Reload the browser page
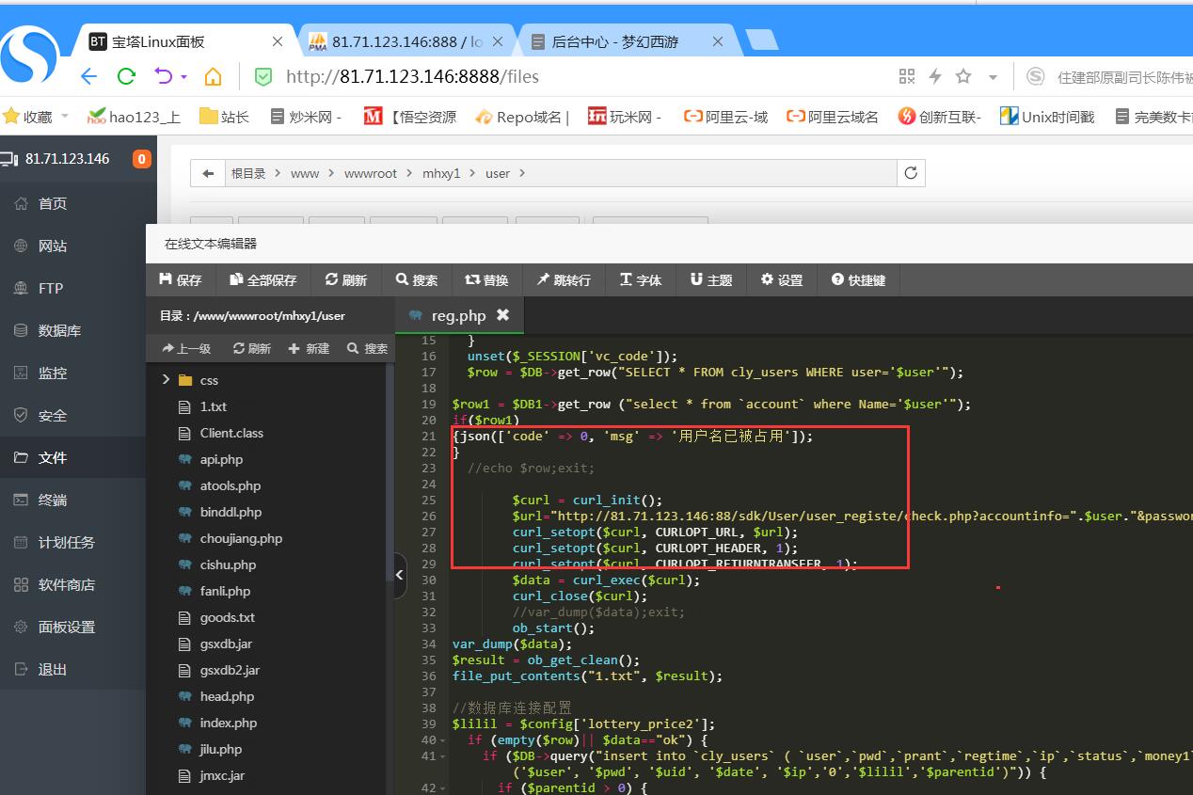Viewport: 1193px width, 795px height. 126,76
